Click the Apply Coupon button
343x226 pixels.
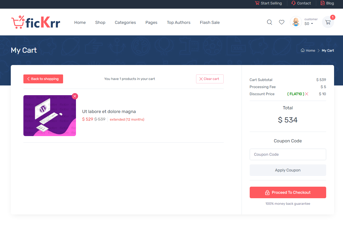coord(288,170)
